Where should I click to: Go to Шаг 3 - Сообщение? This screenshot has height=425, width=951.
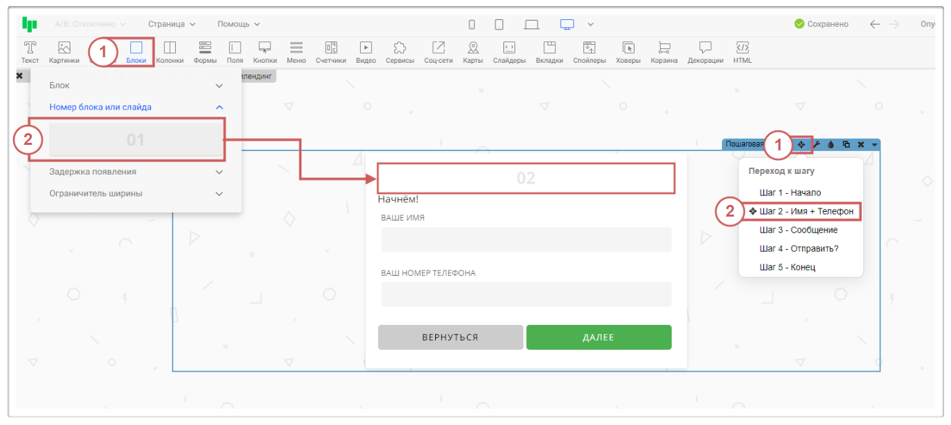pos(798,230)
